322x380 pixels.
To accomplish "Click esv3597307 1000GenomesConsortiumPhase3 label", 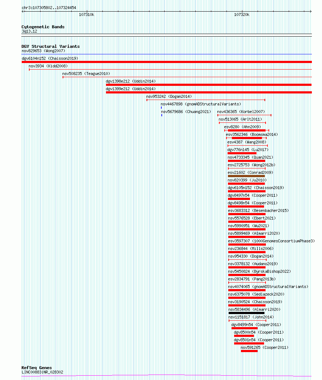I will click(271, 241).
